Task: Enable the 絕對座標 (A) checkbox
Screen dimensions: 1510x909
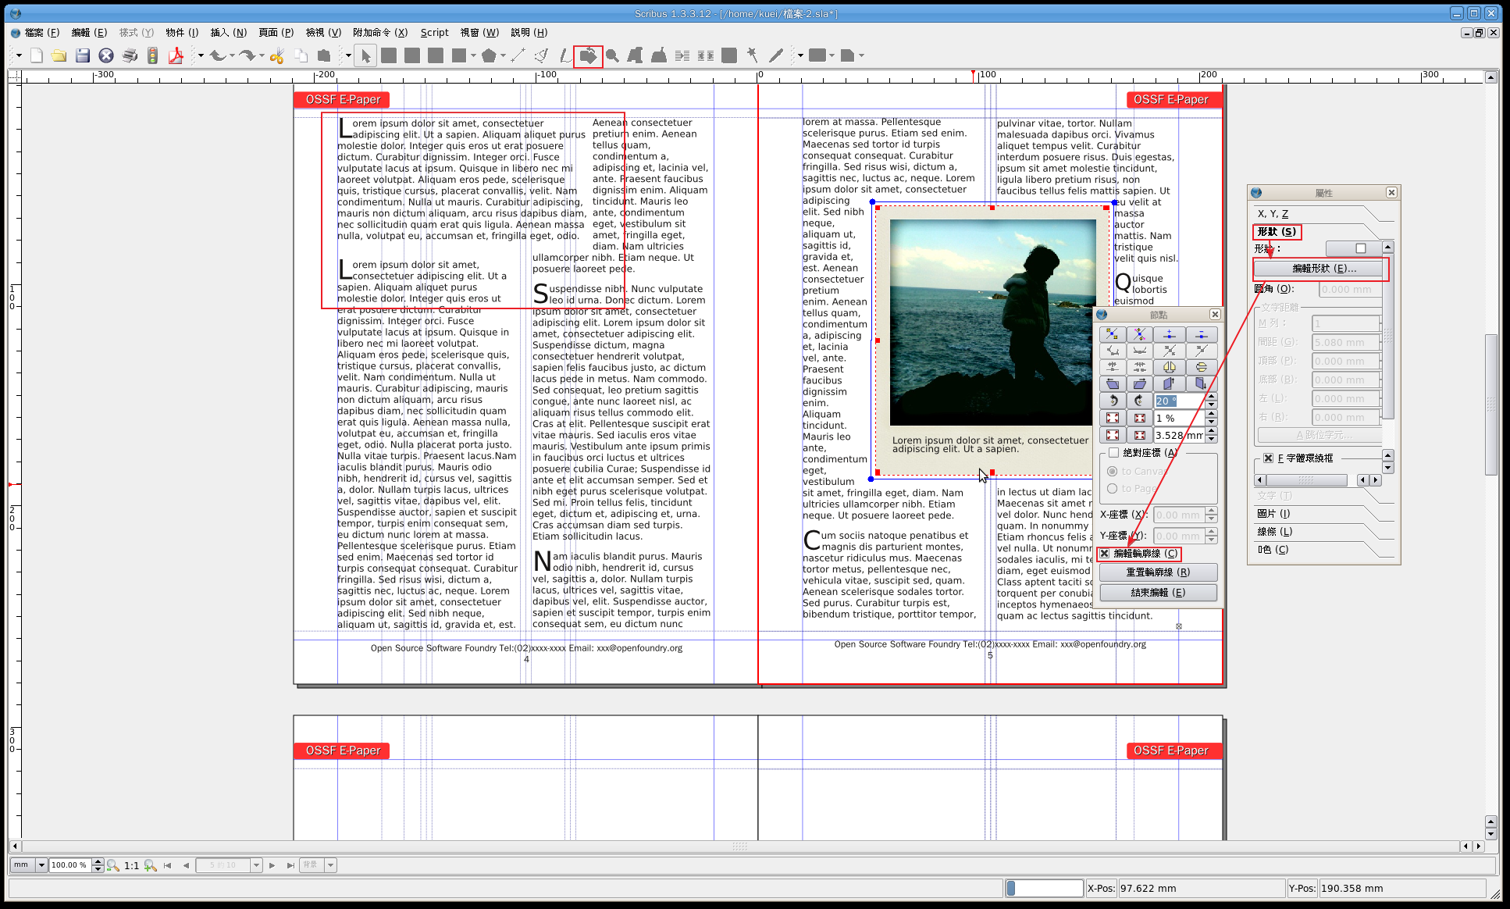Action: click(x=1113, y=453)
